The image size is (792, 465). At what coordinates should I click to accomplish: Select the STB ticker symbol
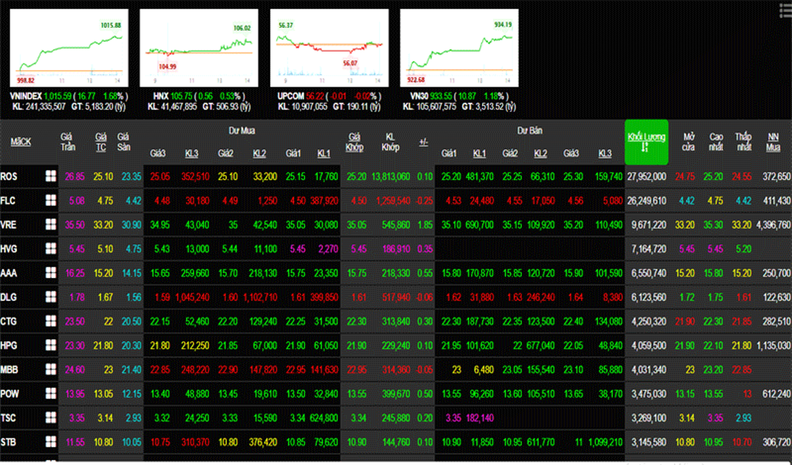(x=8, y=442)
